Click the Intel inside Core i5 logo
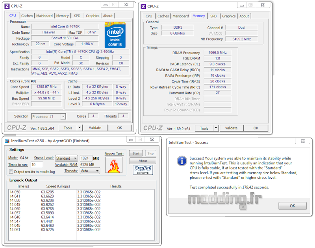 [115, 35]
